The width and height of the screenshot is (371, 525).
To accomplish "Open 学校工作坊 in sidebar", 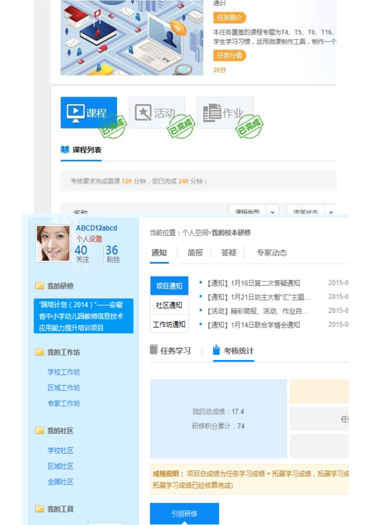I will click(x=64, y=372).
